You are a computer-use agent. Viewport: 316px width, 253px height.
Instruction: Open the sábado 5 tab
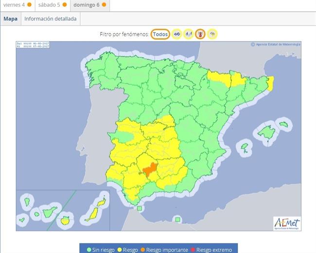pyautogui.click(x=53, y=5)
